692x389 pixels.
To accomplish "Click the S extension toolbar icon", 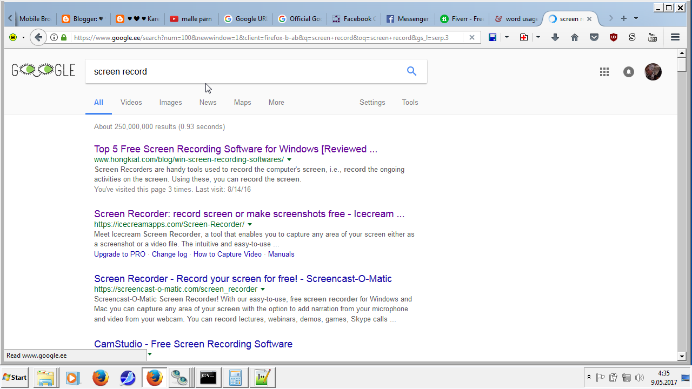I will [x=632, y=37].
